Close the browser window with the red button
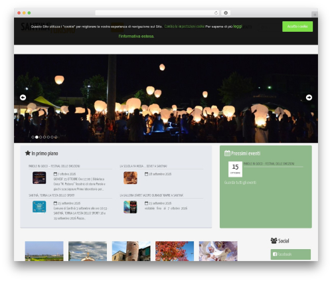 (x=19, y=13)
